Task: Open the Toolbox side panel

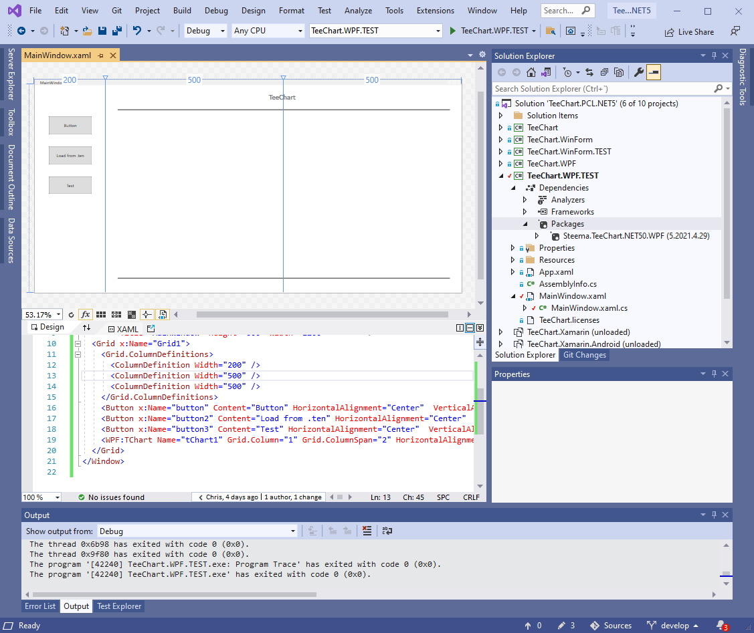Action: [11, 122]
